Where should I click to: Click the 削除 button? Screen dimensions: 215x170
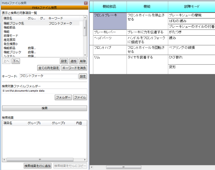pos(83,61)
